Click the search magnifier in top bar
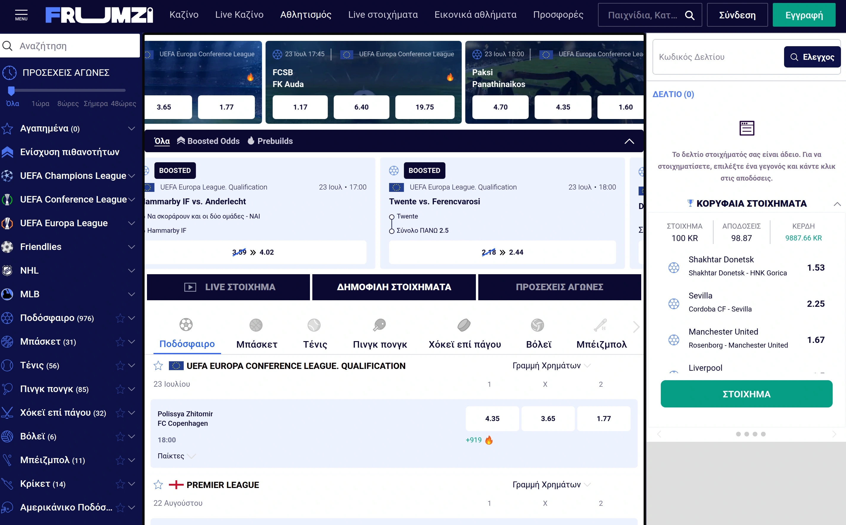 tap(690, 15)
